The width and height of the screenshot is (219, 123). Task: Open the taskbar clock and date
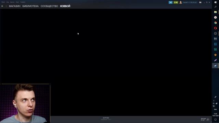(x=215, y=115)
